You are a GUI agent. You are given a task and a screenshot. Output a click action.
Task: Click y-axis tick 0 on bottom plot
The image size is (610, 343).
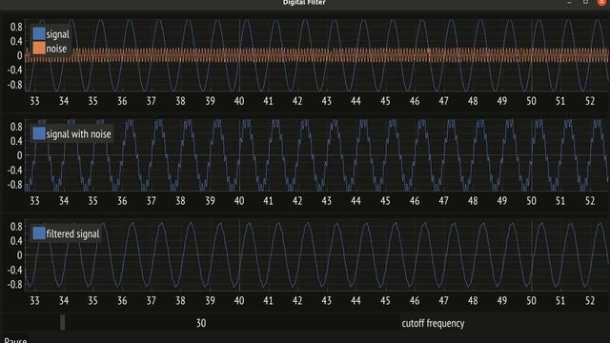pyautogui.click(x=19, y=255)
